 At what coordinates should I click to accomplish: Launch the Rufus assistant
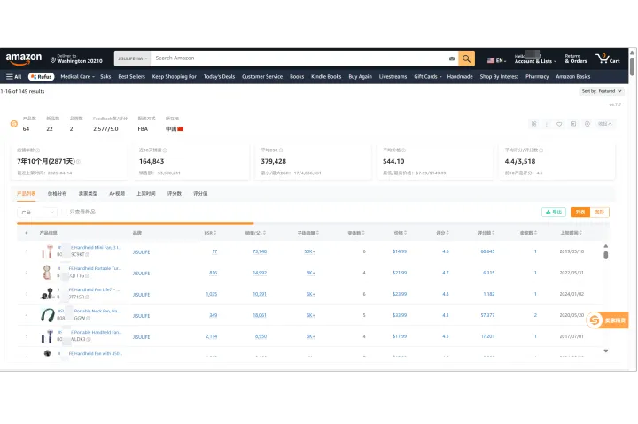click(42, 76)
